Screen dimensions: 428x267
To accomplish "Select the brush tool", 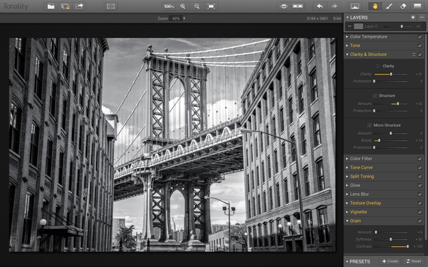I will [x=387, y=6].
